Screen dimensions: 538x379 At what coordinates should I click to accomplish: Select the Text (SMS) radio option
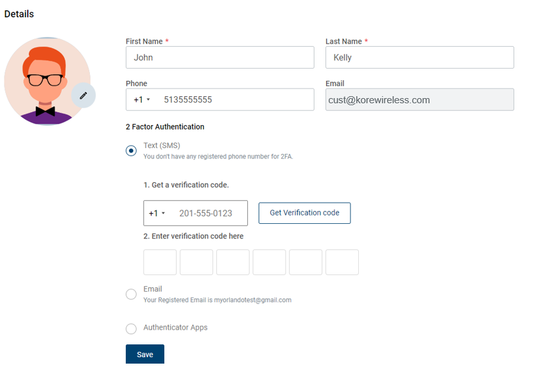[131, 151]
